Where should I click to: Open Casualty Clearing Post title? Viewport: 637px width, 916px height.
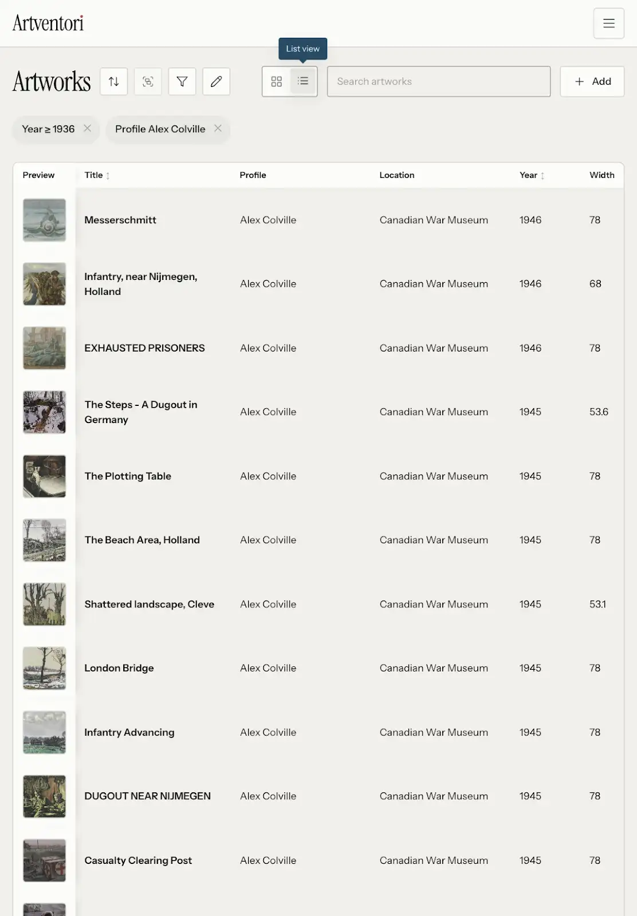point(138,860)
